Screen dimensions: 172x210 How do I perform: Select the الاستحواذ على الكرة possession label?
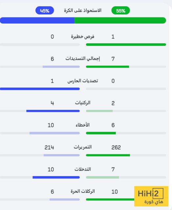pos(83,10)
